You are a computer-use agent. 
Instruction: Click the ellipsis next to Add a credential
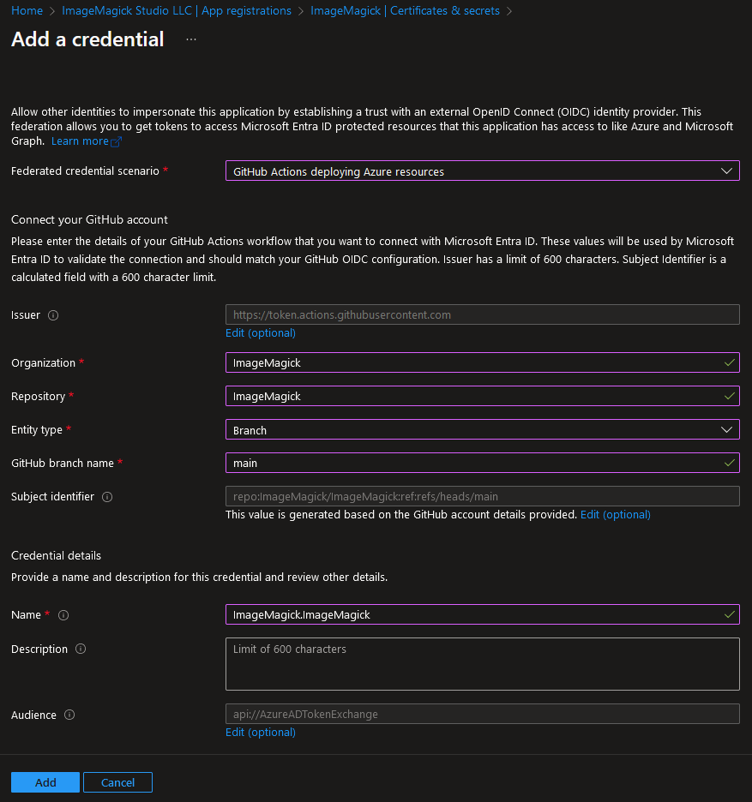[191, 40]
